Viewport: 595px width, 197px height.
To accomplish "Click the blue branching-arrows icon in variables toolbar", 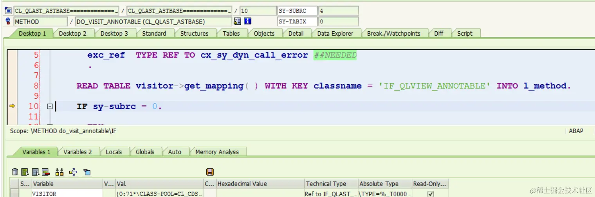I will click(x=73, y=172).
